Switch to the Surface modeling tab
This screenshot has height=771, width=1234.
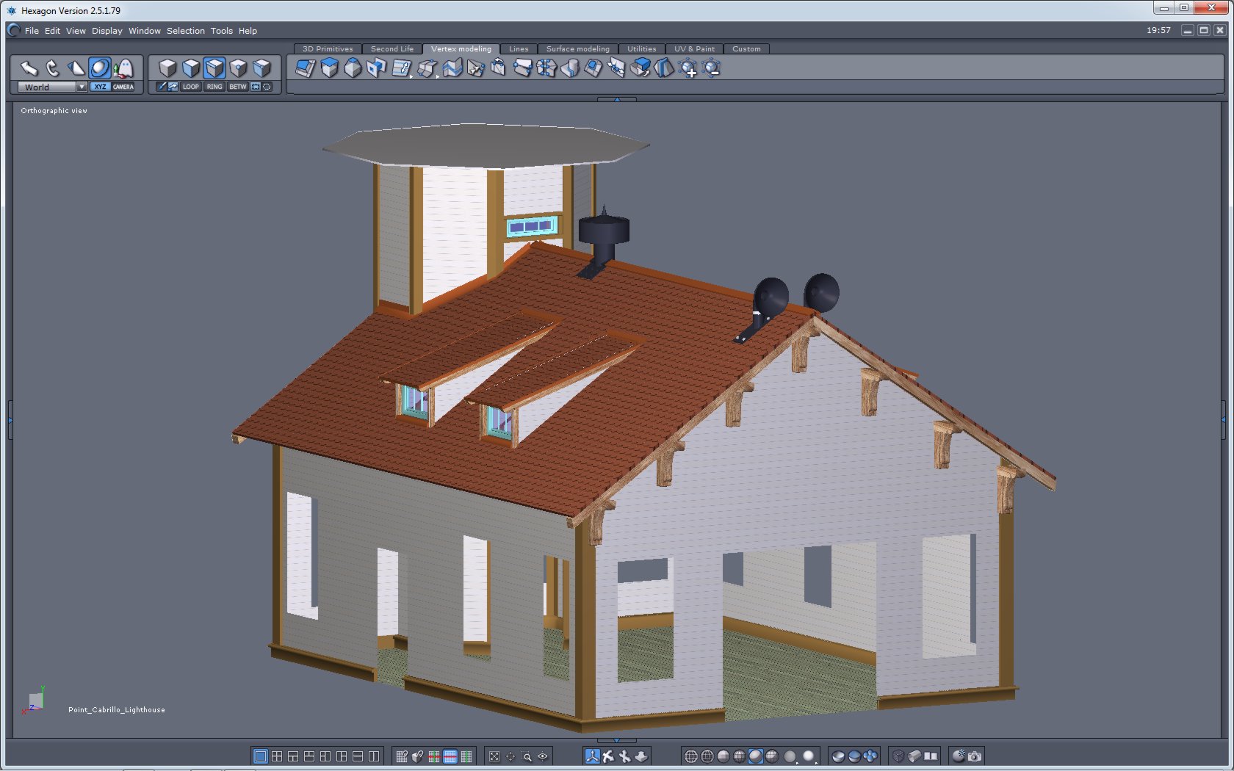578,49
